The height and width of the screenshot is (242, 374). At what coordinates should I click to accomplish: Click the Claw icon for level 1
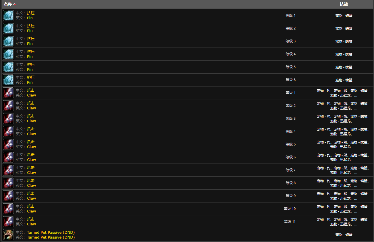(8, 93)
